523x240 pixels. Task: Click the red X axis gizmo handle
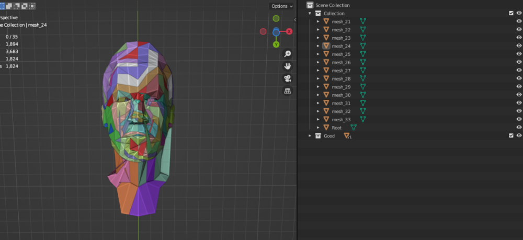tap(289, 31)
